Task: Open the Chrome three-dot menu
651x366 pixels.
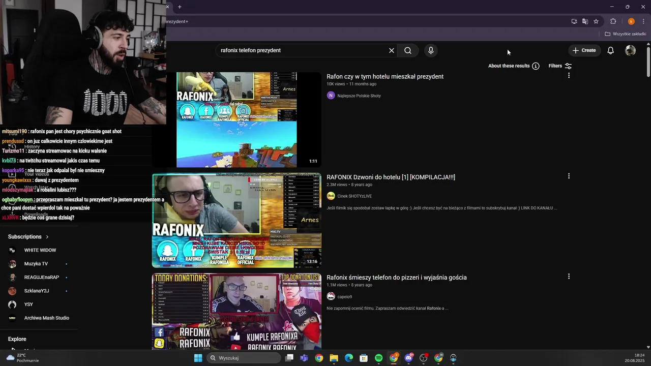Action: pos(643,21)
